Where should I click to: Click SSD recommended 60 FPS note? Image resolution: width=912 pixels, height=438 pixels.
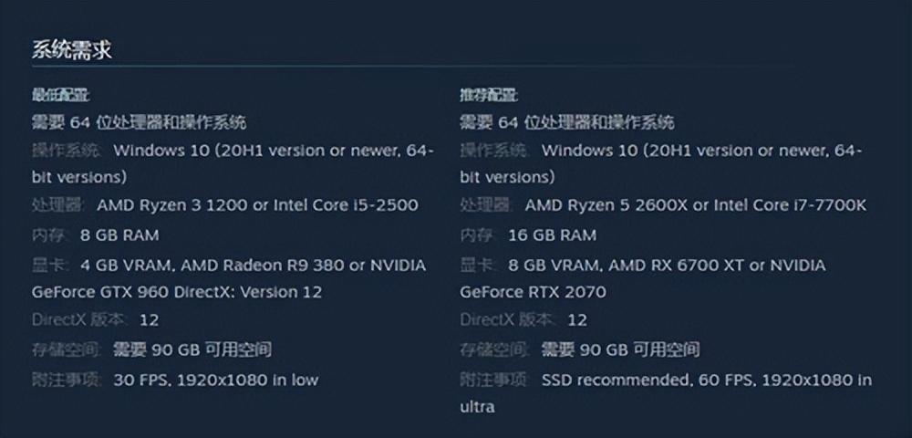point(666,393)
